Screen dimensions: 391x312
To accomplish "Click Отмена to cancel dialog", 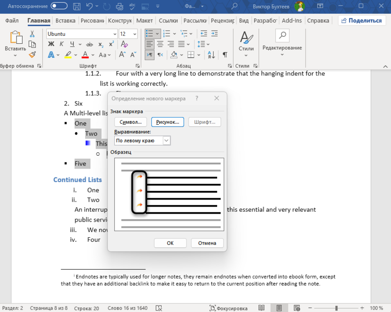I will 207,243.
